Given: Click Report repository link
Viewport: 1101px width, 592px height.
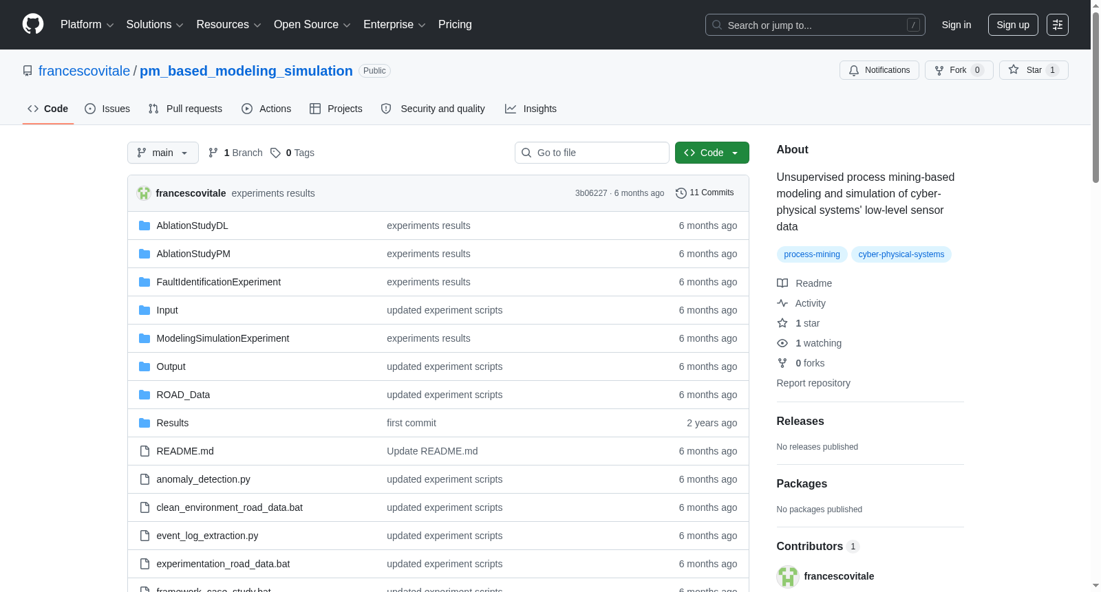Looking at the screenshot, I should tap(813, 383).
